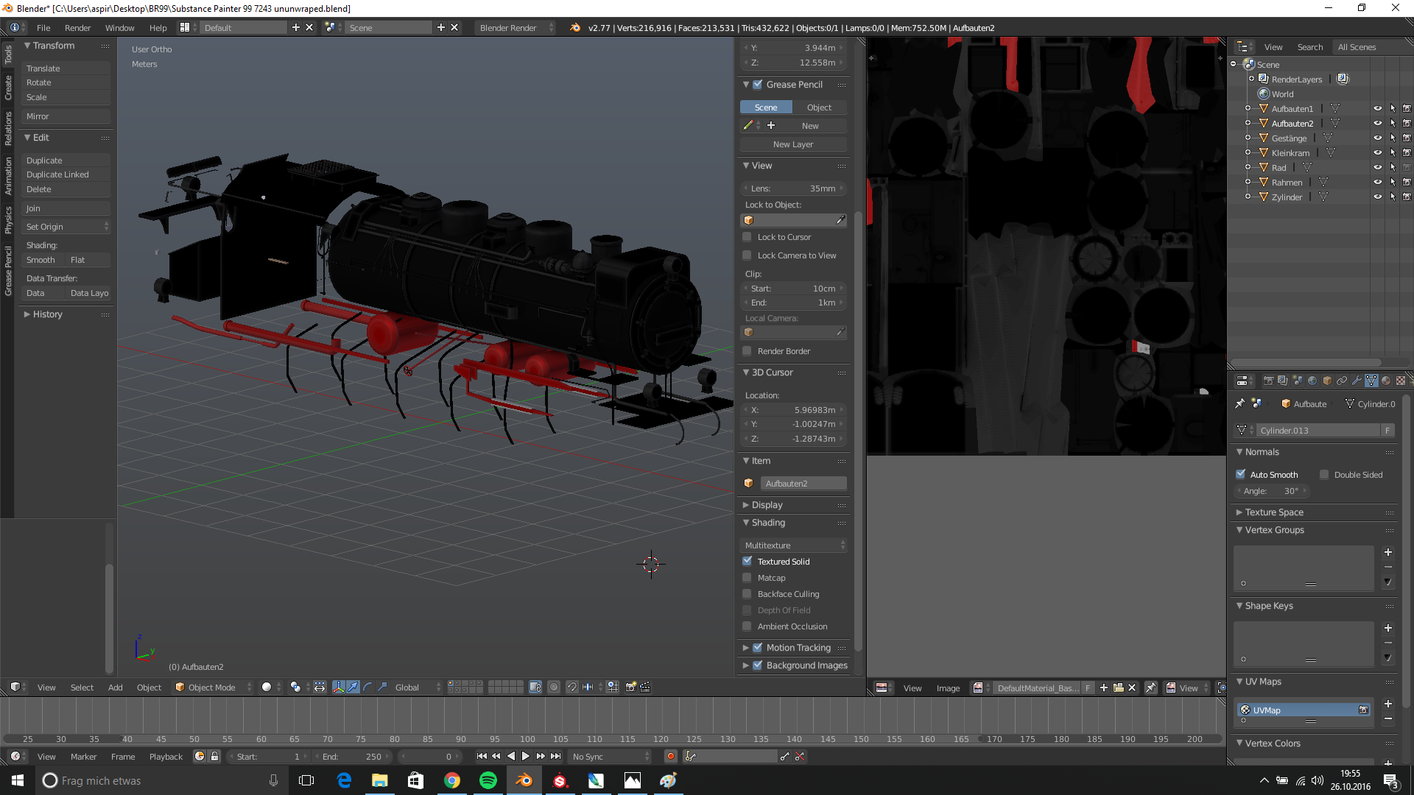Expand the History panel
Image resolution: width=1414 pixels, height=795 pixels.
(47, 314)
